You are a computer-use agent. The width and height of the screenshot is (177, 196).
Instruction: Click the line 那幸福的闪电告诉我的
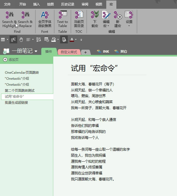88,132
